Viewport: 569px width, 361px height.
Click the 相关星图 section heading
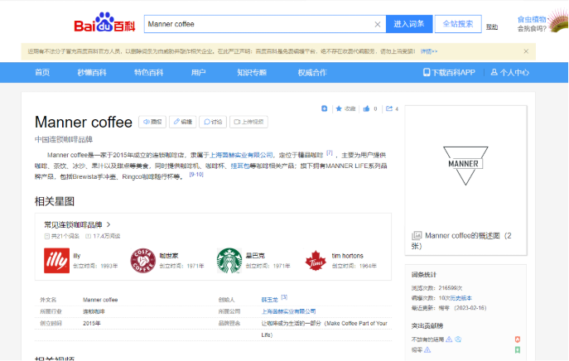click(55, 201)
